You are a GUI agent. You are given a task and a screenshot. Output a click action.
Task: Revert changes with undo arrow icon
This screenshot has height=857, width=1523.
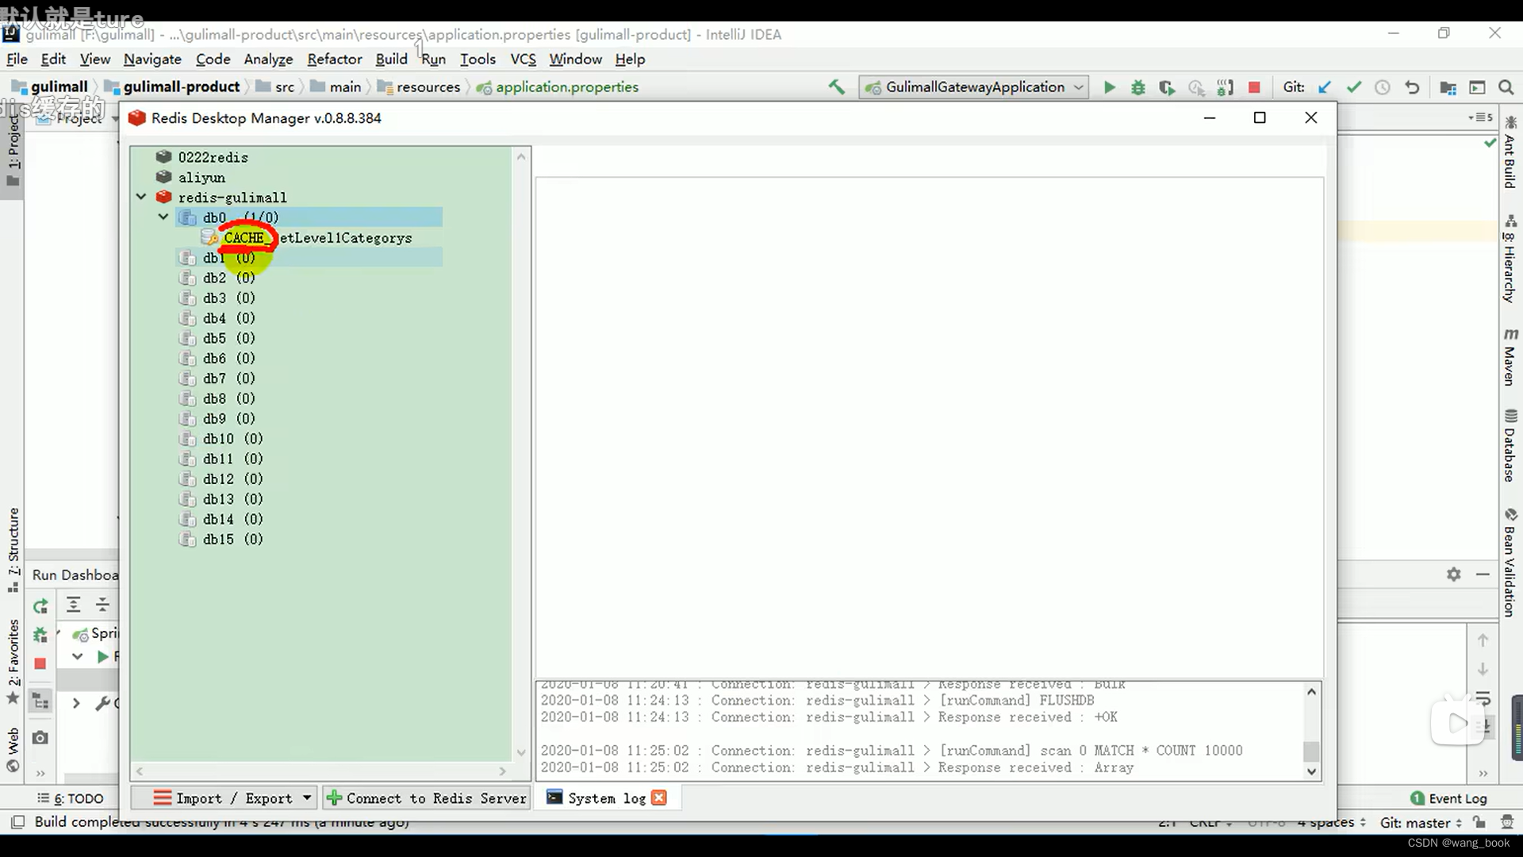pyautogui.click(x=1412, y=87)
